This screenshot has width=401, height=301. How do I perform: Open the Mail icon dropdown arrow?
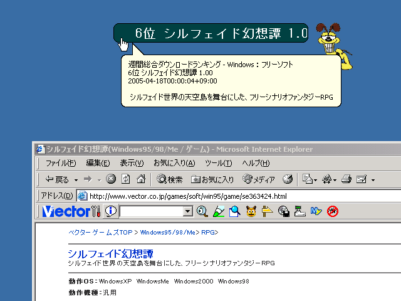pyautogui.click(x=316, y=180)
